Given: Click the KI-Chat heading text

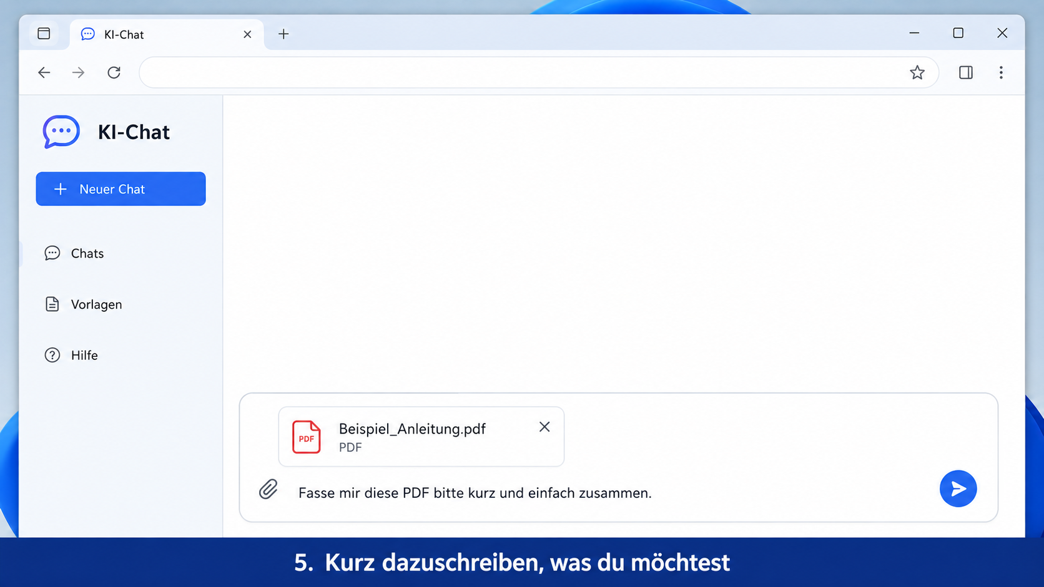Looking at the screenshot, I should [134, 132].
